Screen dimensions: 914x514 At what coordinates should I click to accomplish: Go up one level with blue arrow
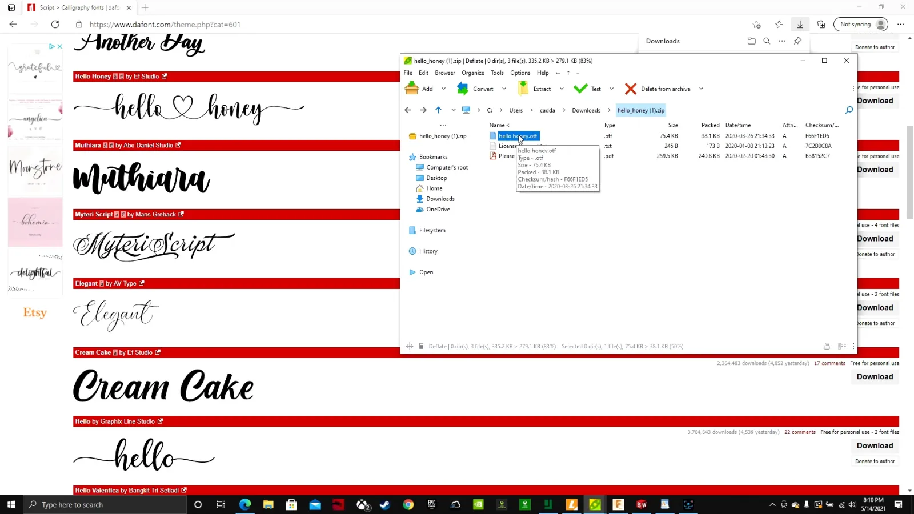(438, 110)
